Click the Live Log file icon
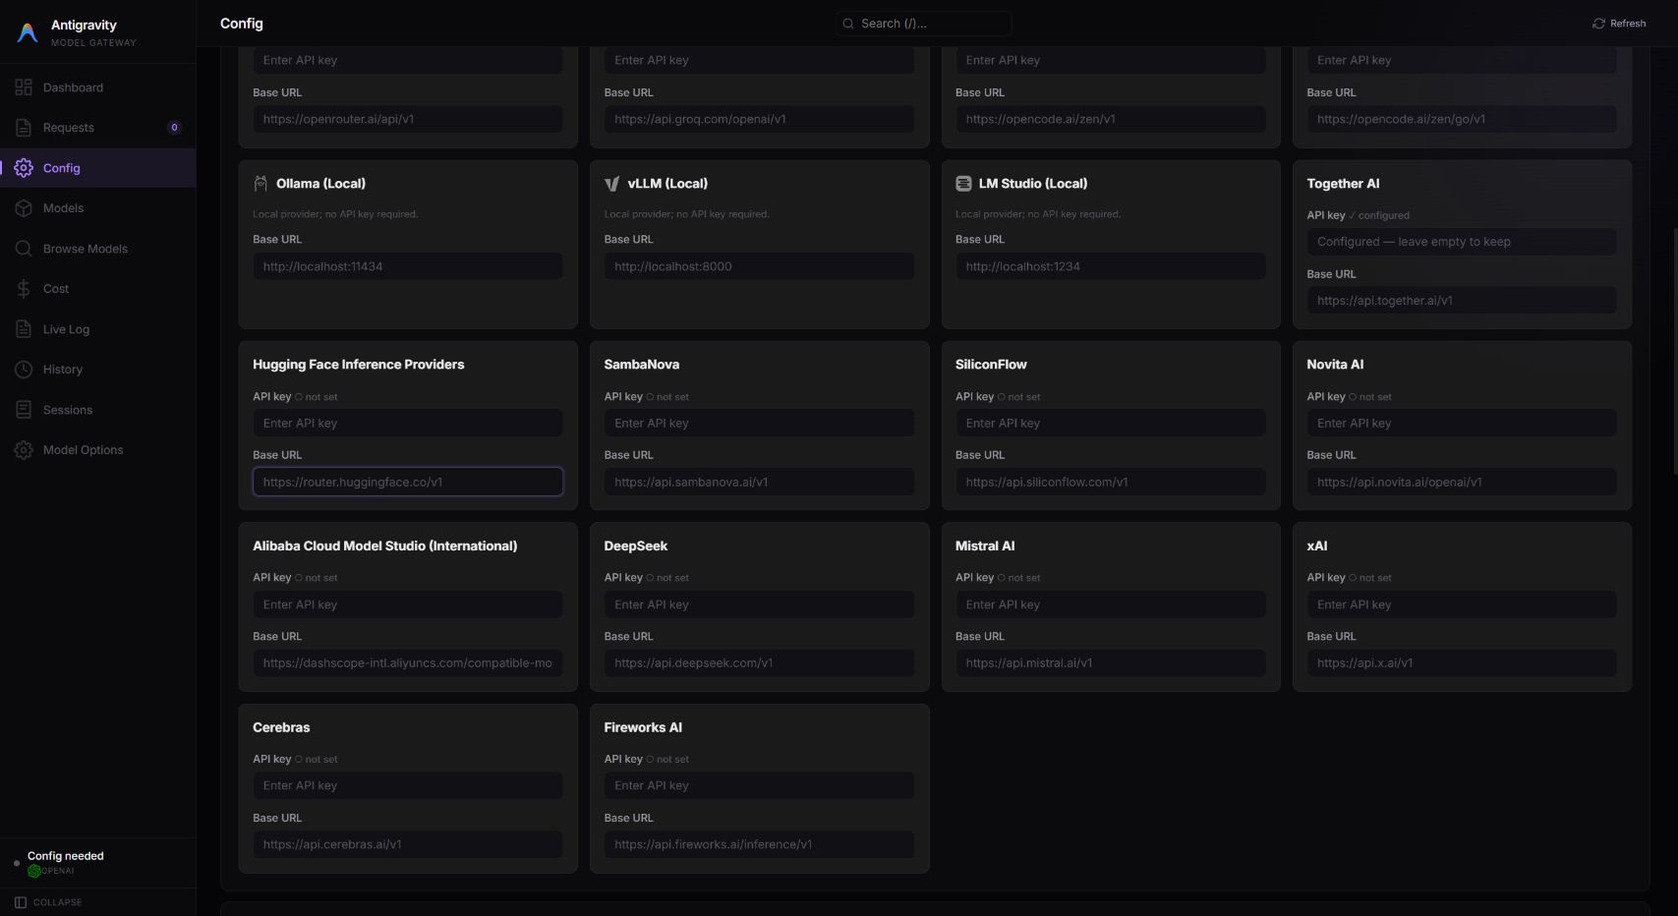Viewport: 1678px width, 916px height. 24,329
